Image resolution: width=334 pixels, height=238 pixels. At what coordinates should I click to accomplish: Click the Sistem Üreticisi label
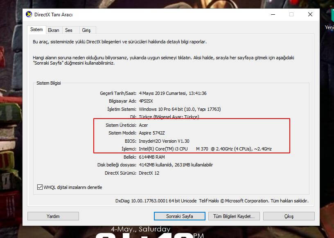click(x=121, y=125)
